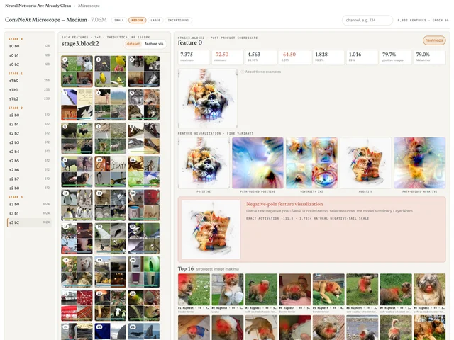Open #8 highest Top 16 image

tap(430, 290)
